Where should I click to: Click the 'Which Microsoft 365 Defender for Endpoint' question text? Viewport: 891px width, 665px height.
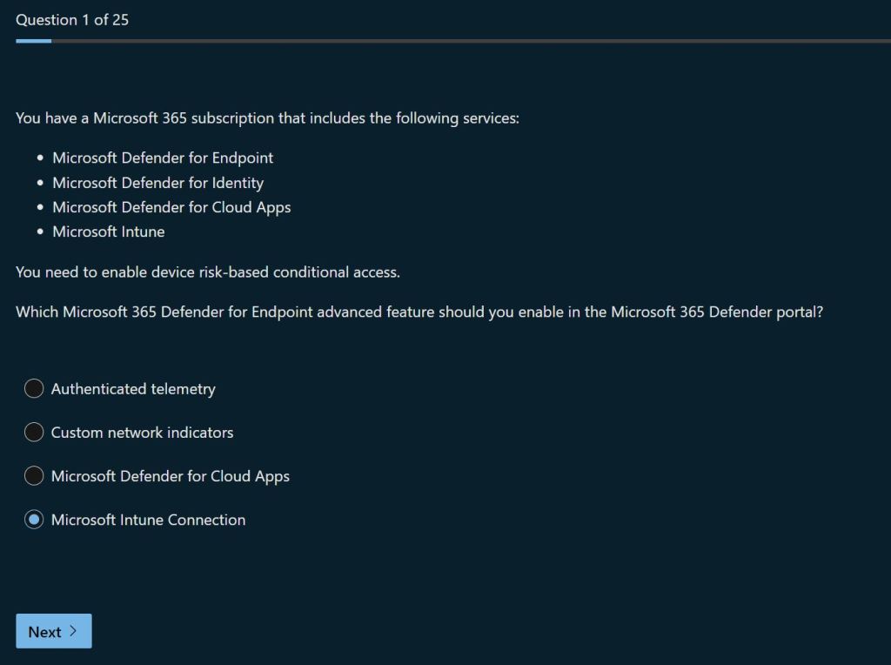pos(419,312)
